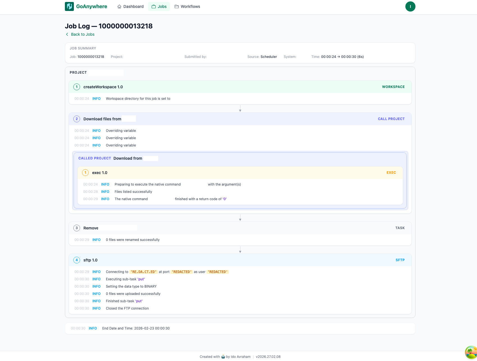Follow the Back to Jobs link
This screenshot has width=477, height=361.
click(x=82, y=34)
